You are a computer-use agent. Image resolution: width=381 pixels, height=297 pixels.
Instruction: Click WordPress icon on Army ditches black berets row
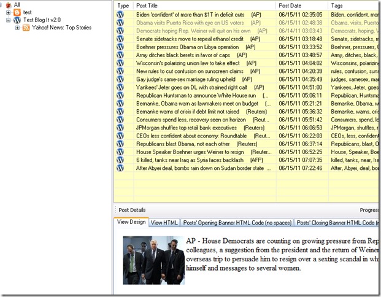click(120, 55)
